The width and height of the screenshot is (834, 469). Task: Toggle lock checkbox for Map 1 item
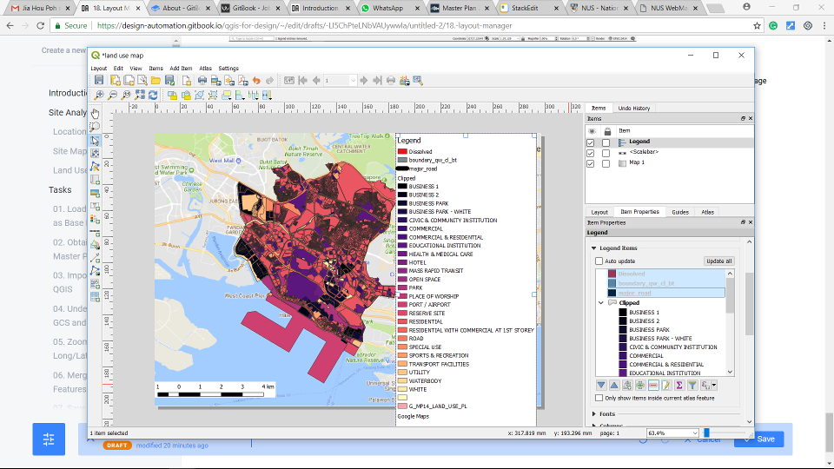click(x=606, y=163)
